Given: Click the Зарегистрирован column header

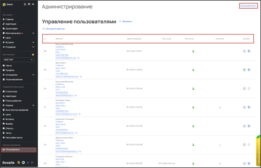Looking at the screenshot, I should point(134,39).
